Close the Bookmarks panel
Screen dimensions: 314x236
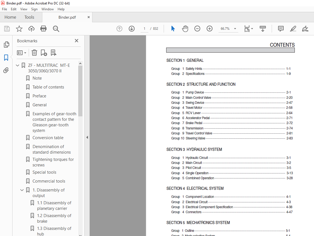click(77, 41)
